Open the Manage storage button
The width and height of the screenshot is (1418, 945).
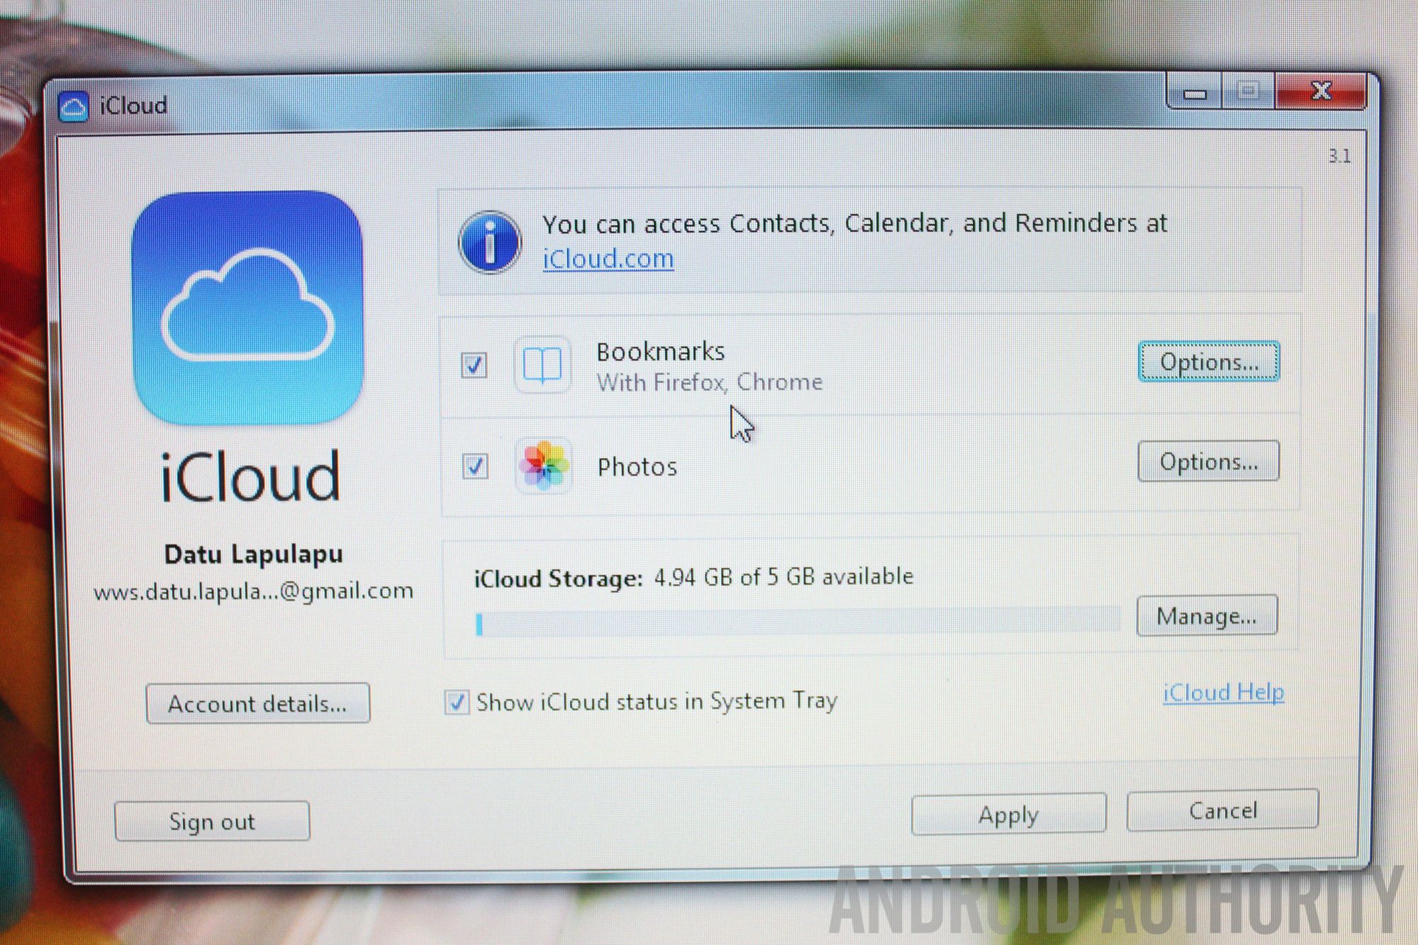click(1206, 615)
